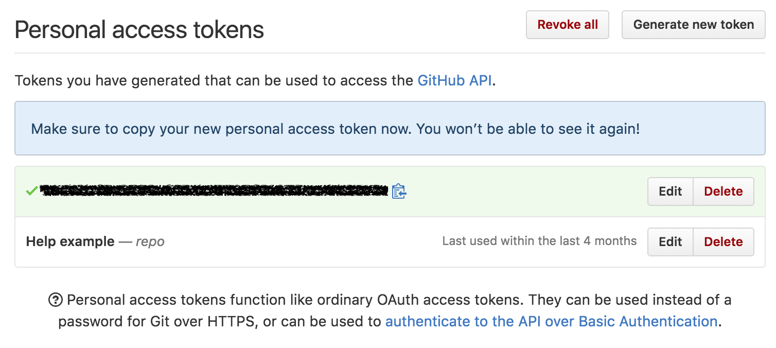Click the last used within 4 months text

click(x=539, y=240)
